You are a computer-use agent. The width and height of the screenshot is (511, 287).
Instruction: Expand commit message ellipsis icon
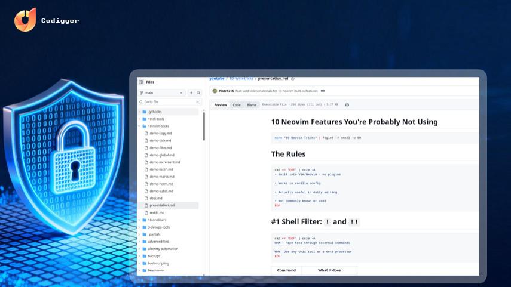tap(323, 91)
